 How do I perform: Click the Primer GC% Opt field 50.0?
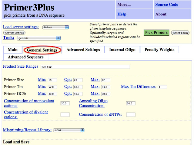click(78, 94)
